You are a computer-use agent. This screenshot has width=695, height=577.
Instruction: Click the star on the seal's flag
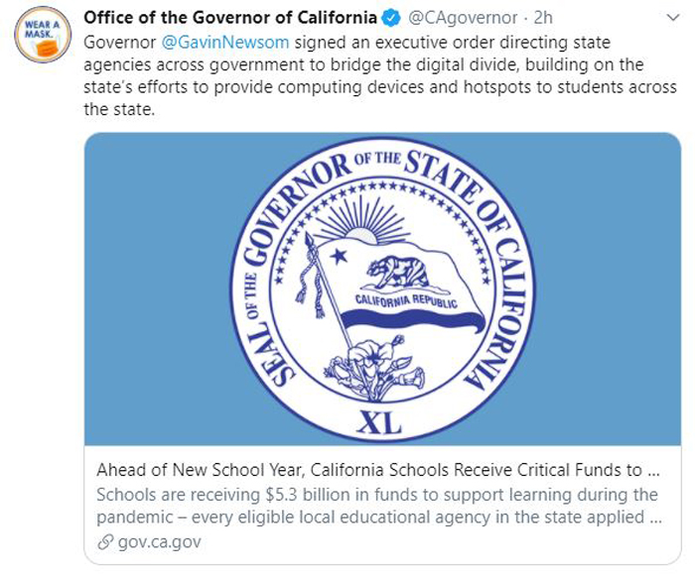click(x=340, y=256)
